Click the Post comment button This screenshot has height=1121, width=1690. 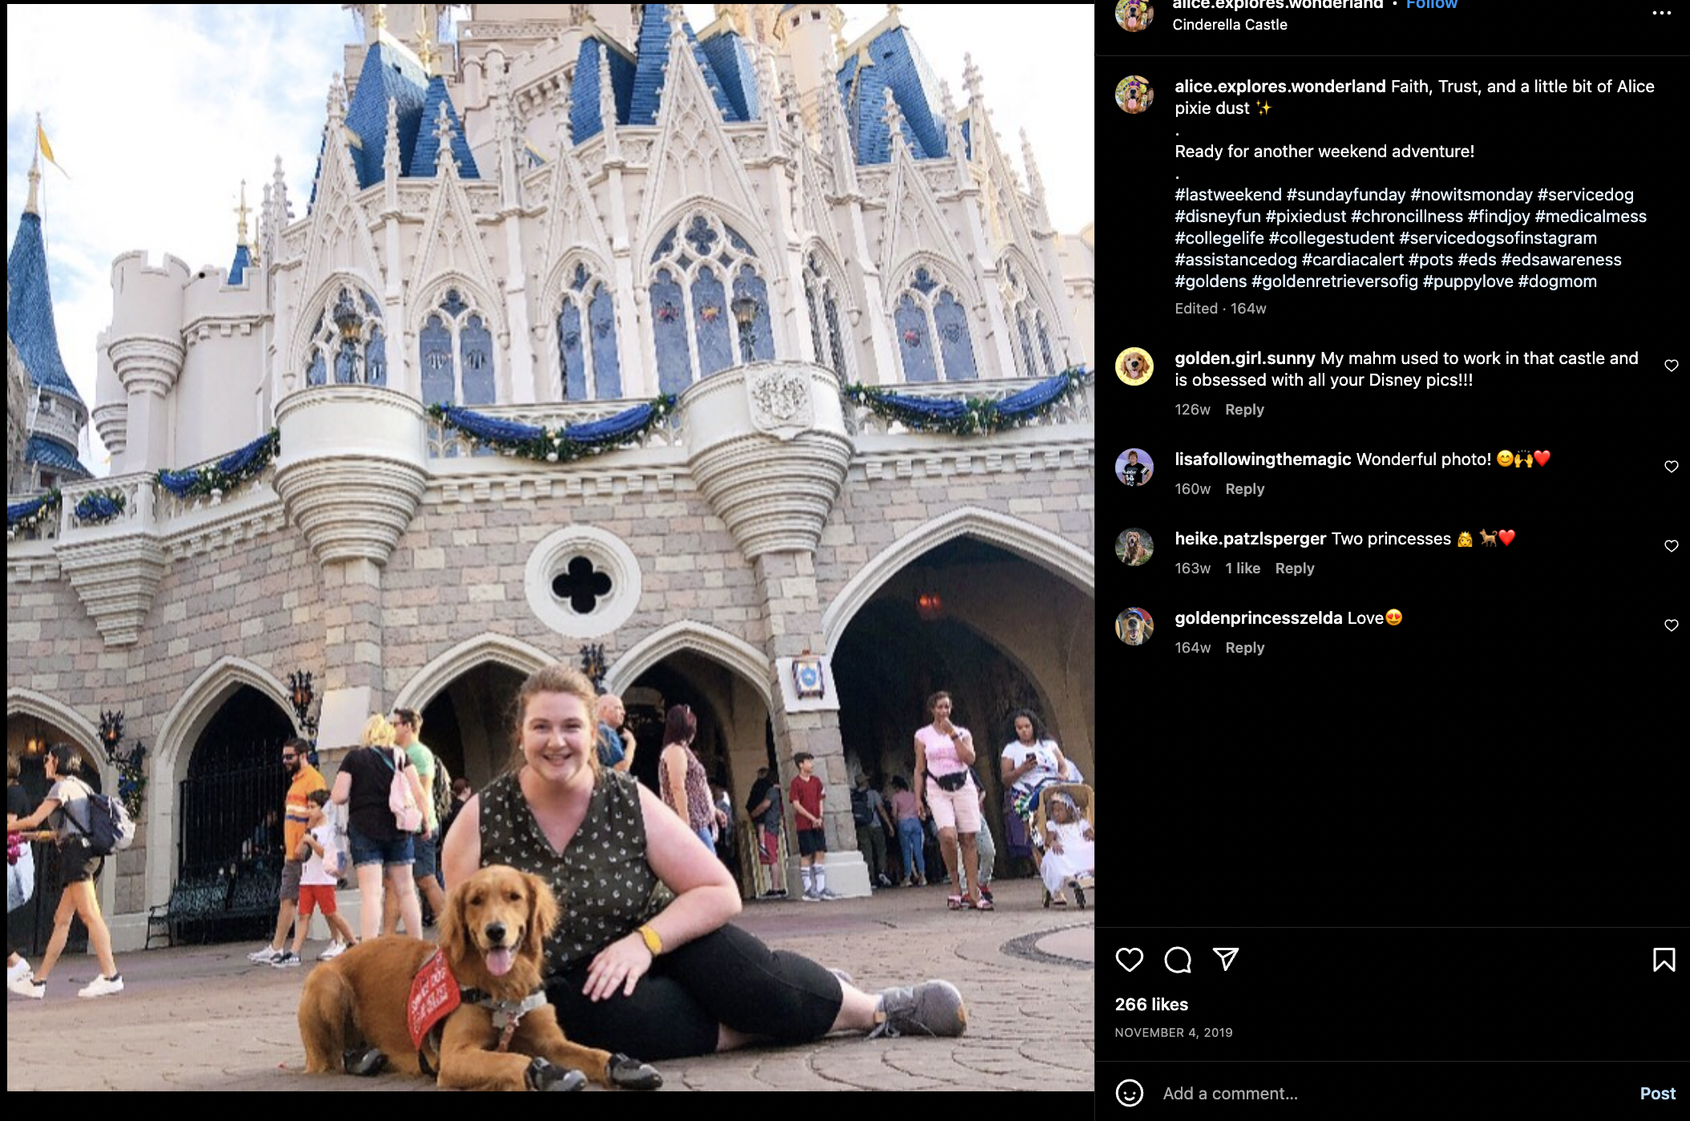click(x=1657, y=1093)
